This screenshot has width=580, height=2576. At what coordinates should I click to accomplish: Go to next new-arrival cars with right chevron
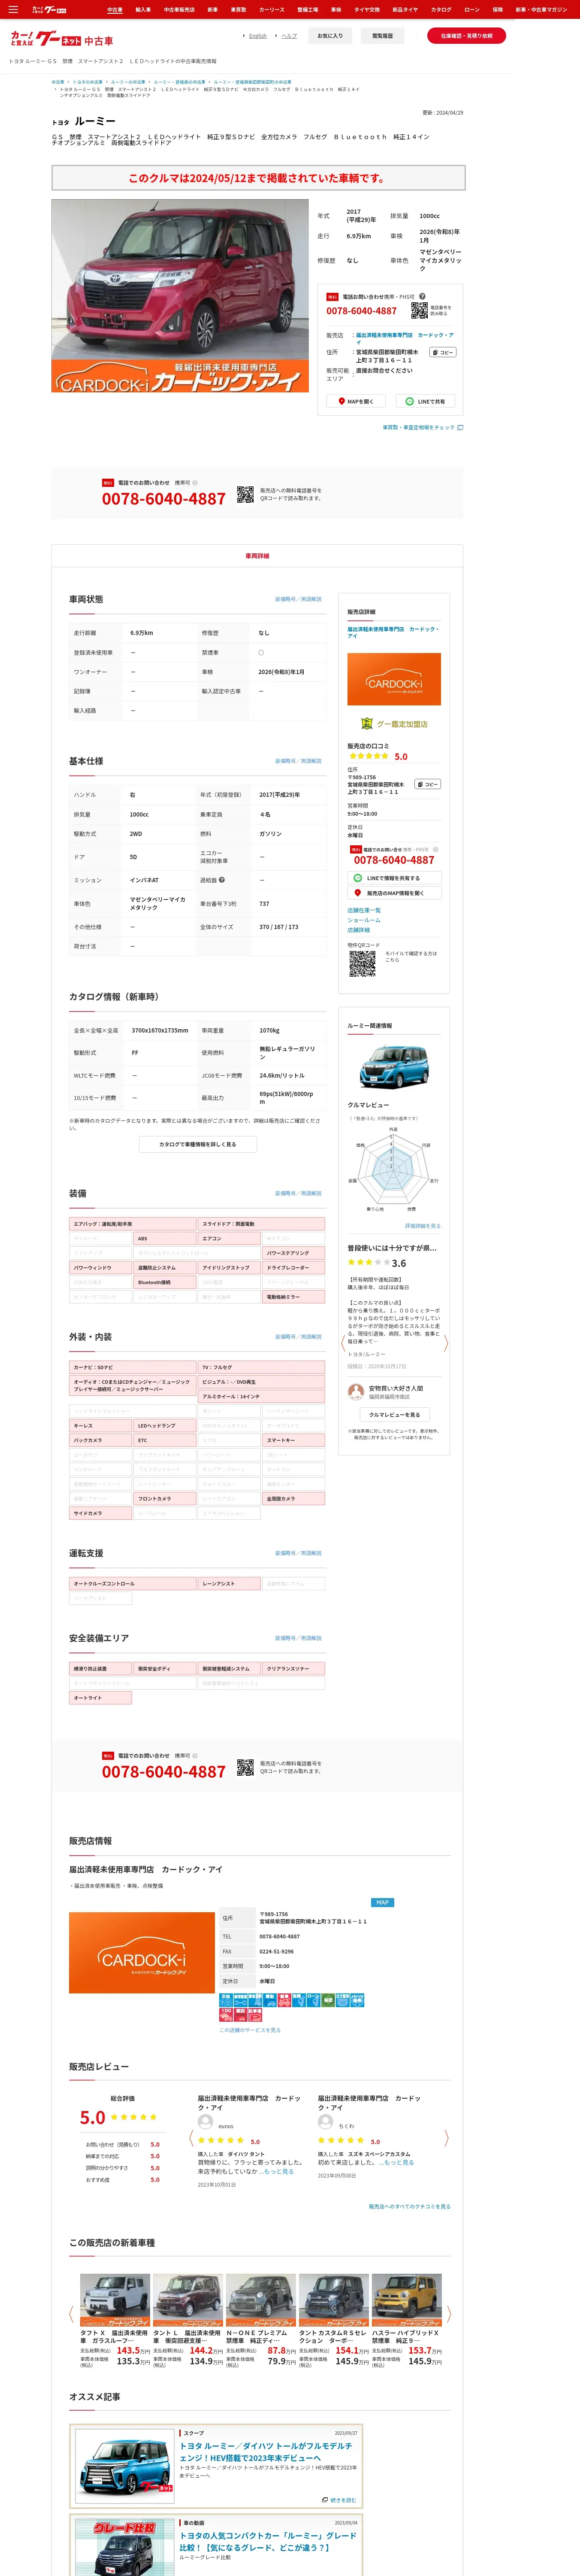(x=449, y=2314)
